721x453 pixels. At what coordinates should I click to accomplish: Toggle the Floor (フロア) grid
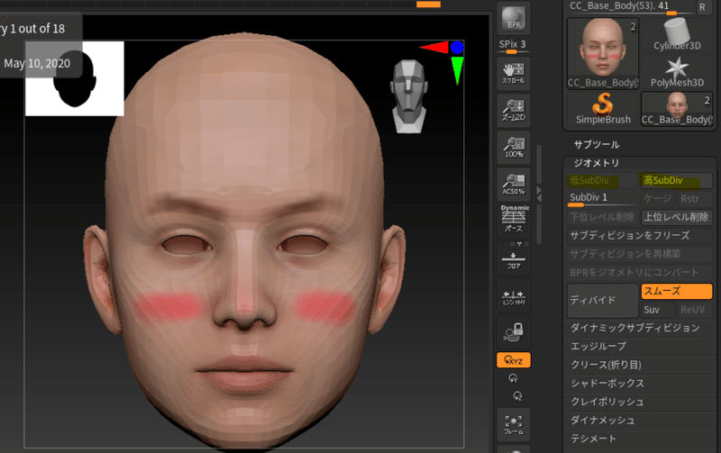[x=514, y=261]
